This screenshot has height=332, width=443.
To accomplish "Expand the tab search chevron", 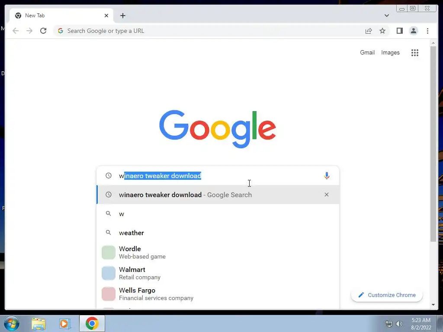I will (387, 16).
